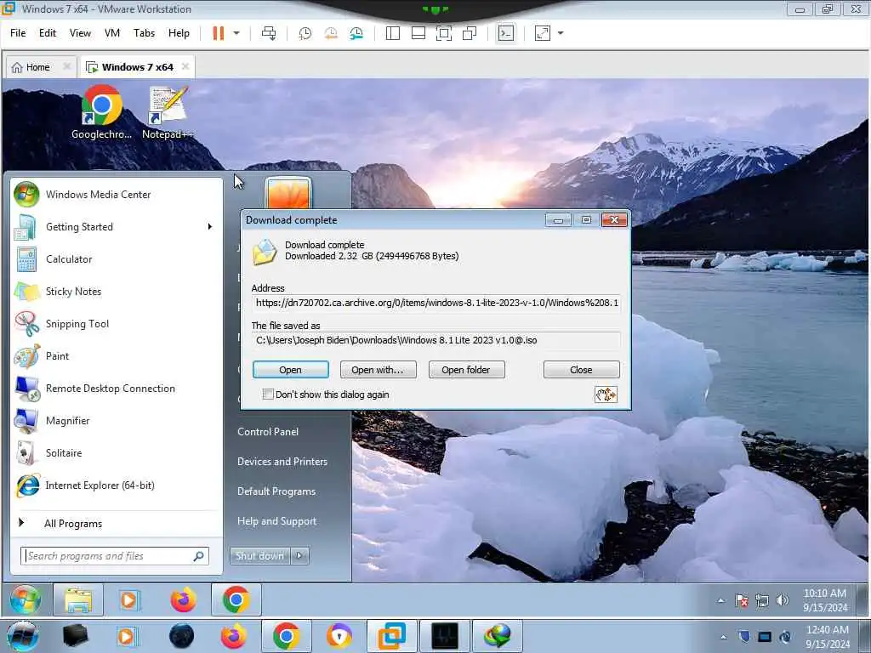Show hidden icons in host system tray
The height and width of the screenshot is (653, 871).
(x=723, y=637)
